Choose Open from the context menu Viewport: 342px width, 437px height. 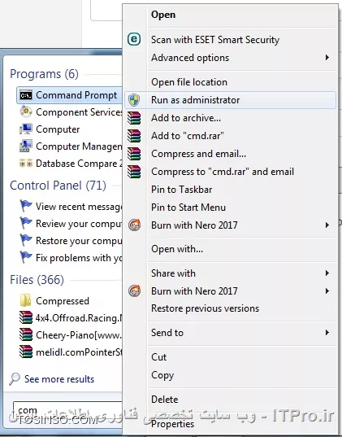(230, 15)
